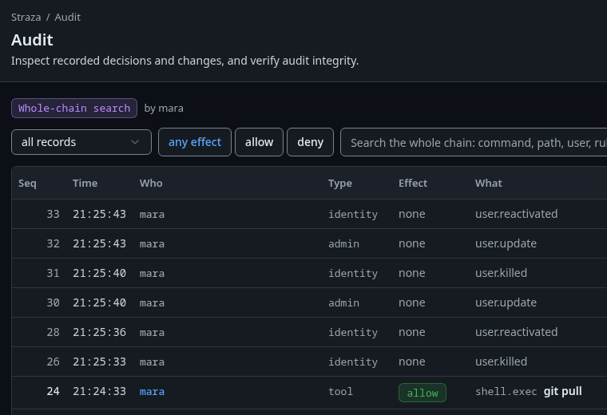Screen dimensions: 607x415
Task: Click the 'Audit' page heading
Action: pyautogui.click(x=32, y=40)
